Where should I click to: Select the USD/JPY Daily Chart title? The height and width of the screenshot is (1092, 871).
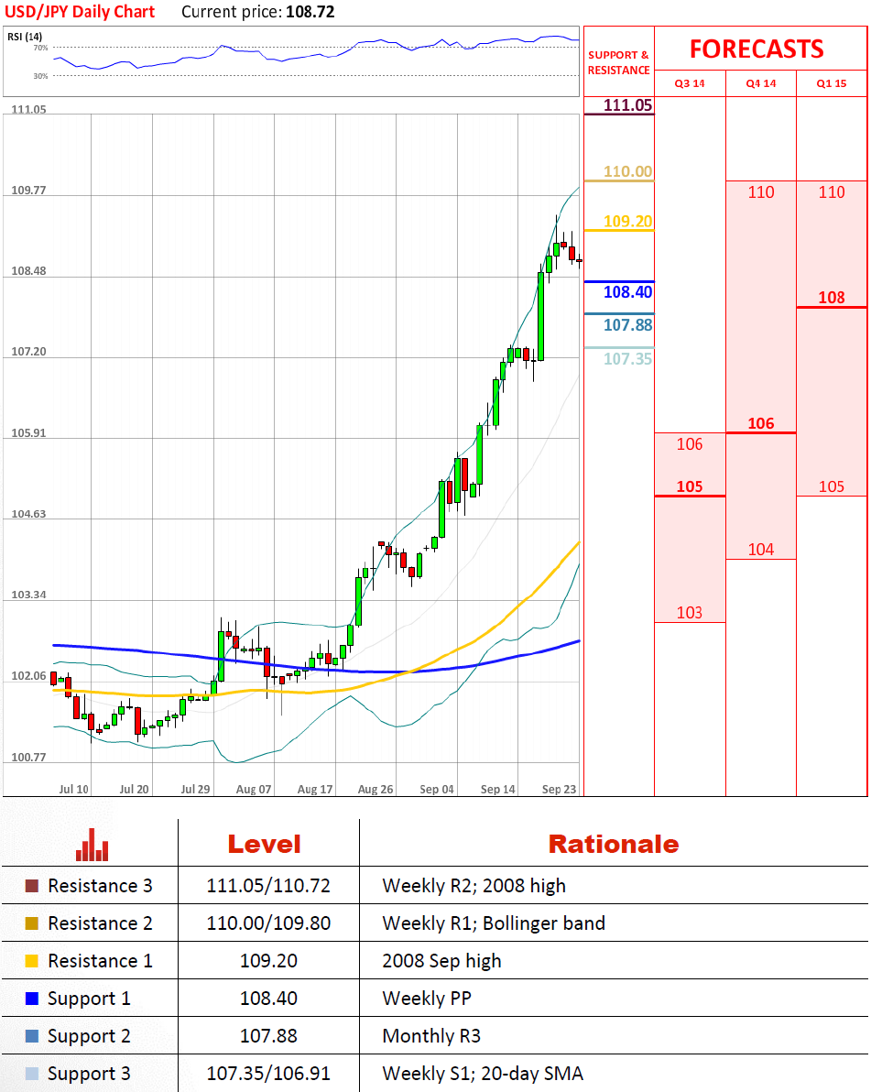80,12
